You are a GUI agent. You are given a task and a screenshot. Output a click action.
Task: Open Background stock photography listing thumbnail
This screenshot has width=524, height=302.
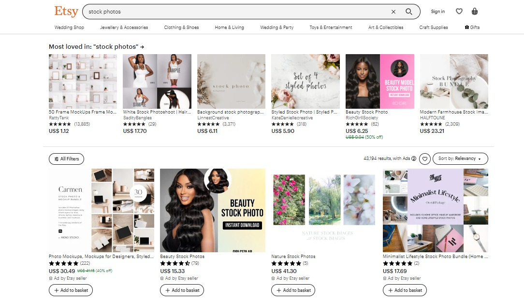click(231, 81)
